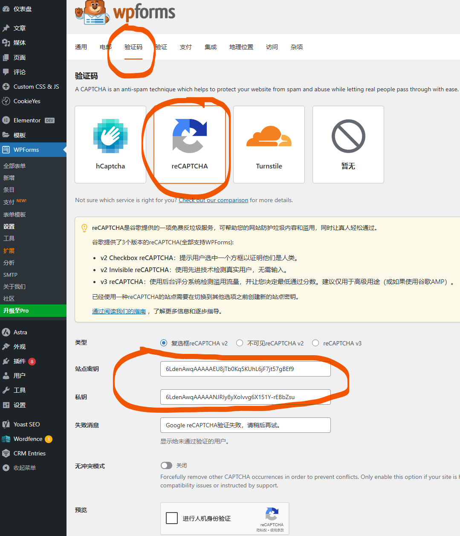Select 复选框reCAPTCHA v2 radio option
Screen dimensions: 460x536
click(x=164, y=343)
